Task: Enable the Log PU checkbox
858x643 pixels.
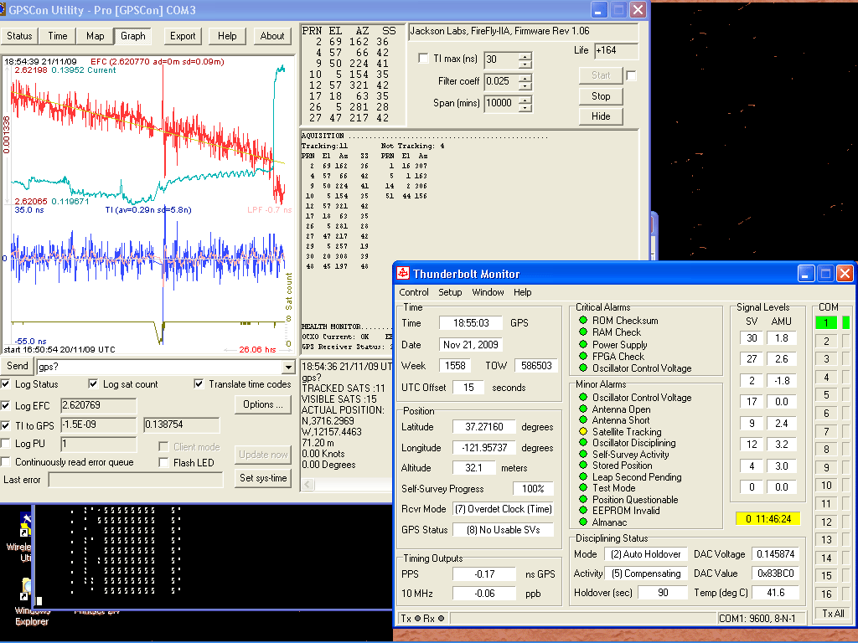Action: (x=6, y=444)
